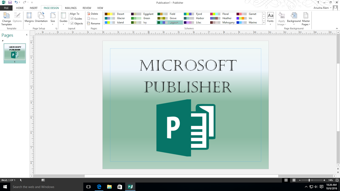The height and width of the screenshot is (191, 340).
Task: Switch to the MAILINGS tab
Action: (71, 8)
